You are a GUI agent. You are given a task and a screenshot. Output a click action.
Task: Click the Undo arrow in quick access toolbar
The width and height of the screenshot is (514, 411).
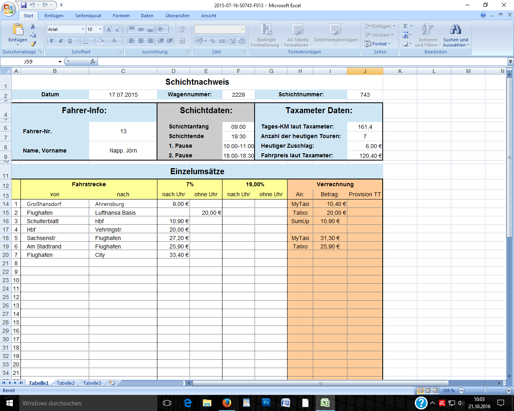tap(33, 5)
